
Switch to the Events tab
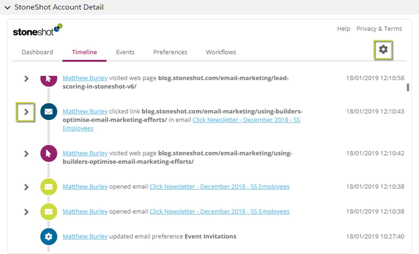125,52
